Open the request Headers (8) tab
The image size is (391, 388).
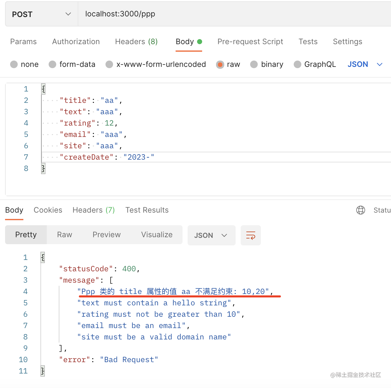pyautogui.click(x=136, y=42)
